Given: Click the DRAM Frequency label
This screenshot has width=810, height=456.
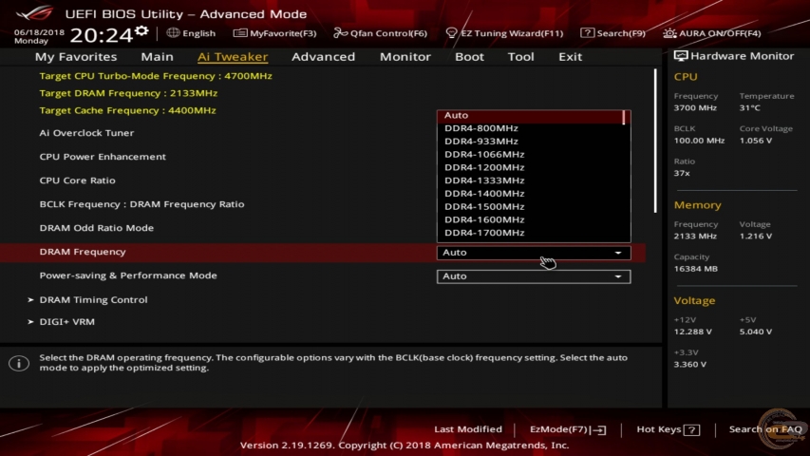Looking at the screenshot, I should coord(82,252).
